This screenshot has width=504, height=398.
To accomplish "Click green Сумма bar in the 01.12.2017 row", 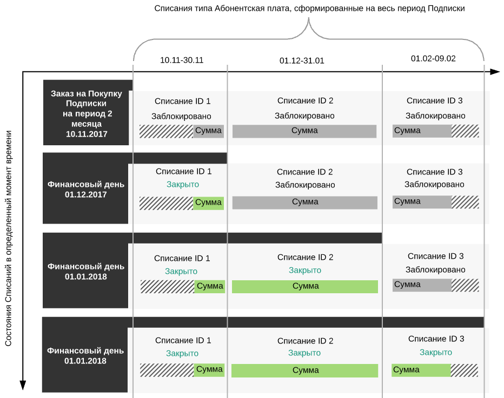I will pos(208,203).
